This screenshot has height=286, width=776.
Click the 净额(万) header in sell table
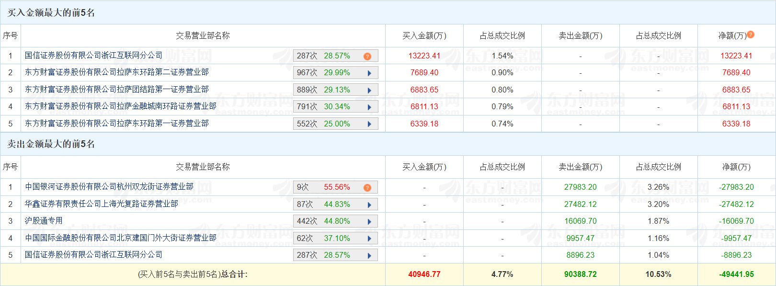click(x=736, y=167)
